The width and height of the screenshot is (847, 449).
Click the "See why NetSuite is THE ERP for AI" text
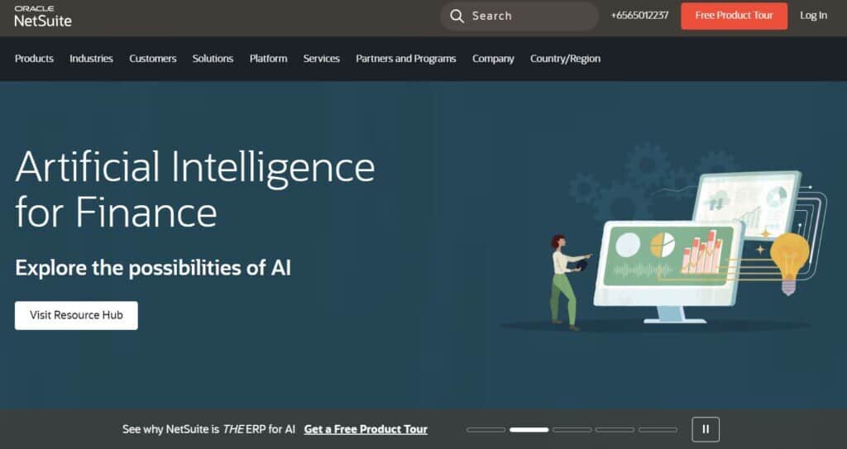pyautogui.click(x=208, y=429)
